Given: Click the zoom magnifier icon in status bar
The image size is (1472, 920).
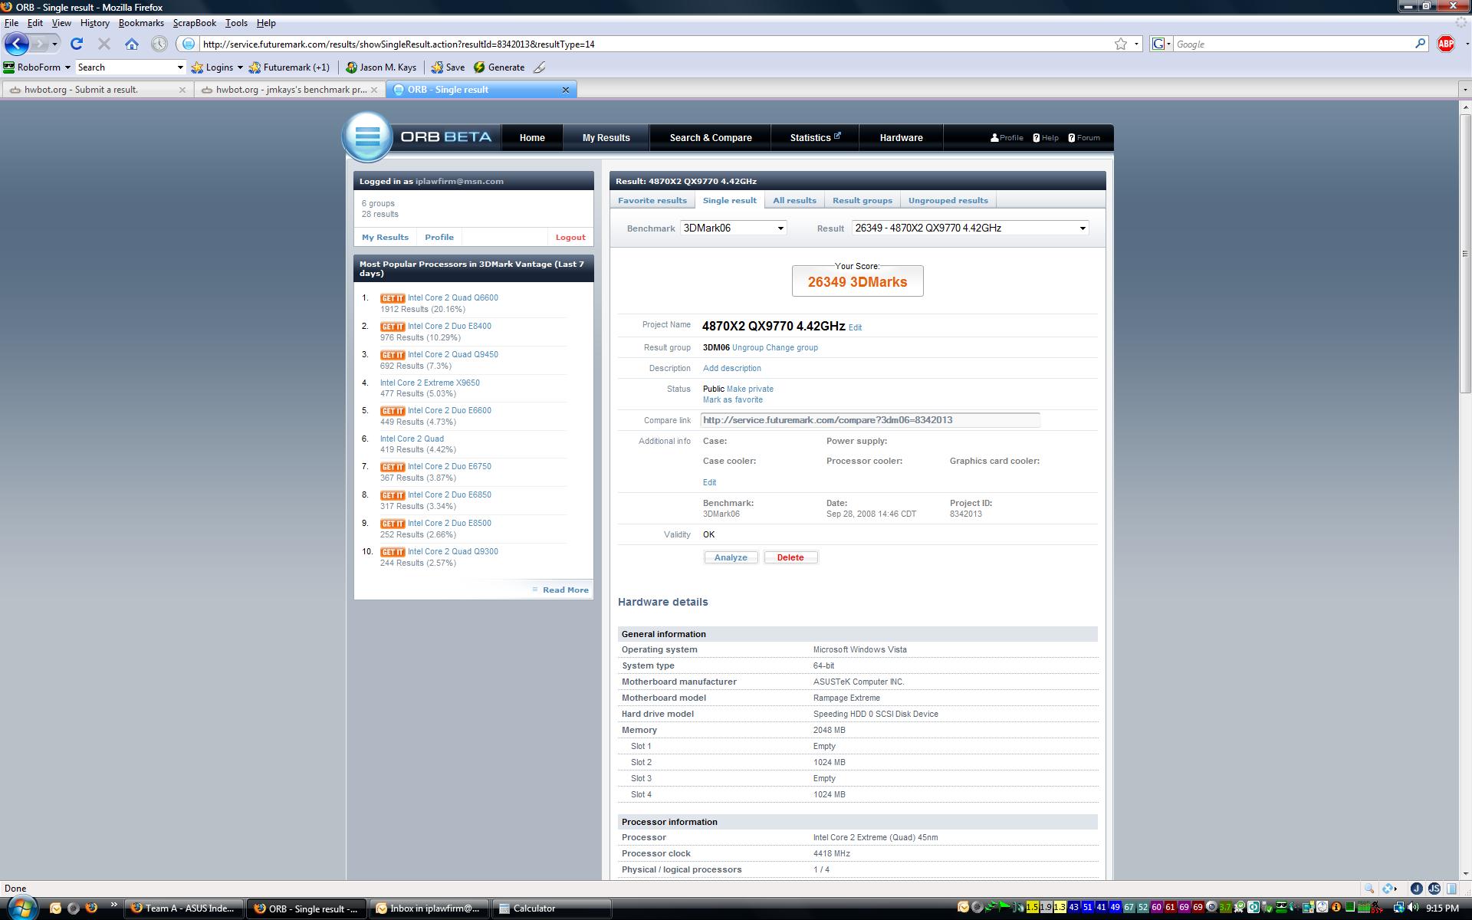Looking at the screenshot, I should pyautogui.click(x=1369, y=889).
